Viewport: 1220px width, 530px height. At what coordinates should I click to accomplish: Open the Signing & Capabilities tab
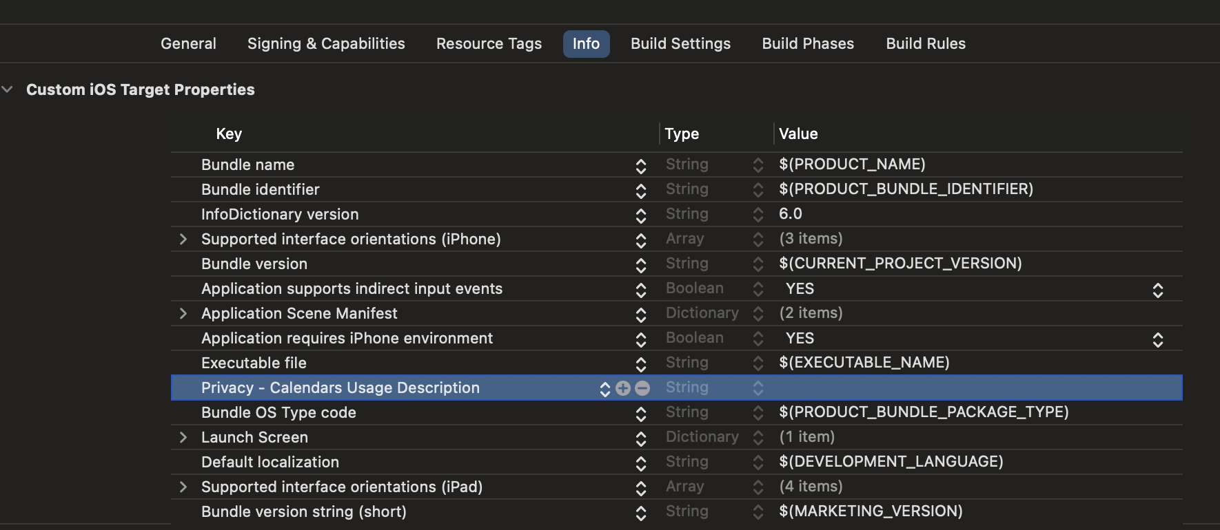pyautogui.click(x=326, y=44)
